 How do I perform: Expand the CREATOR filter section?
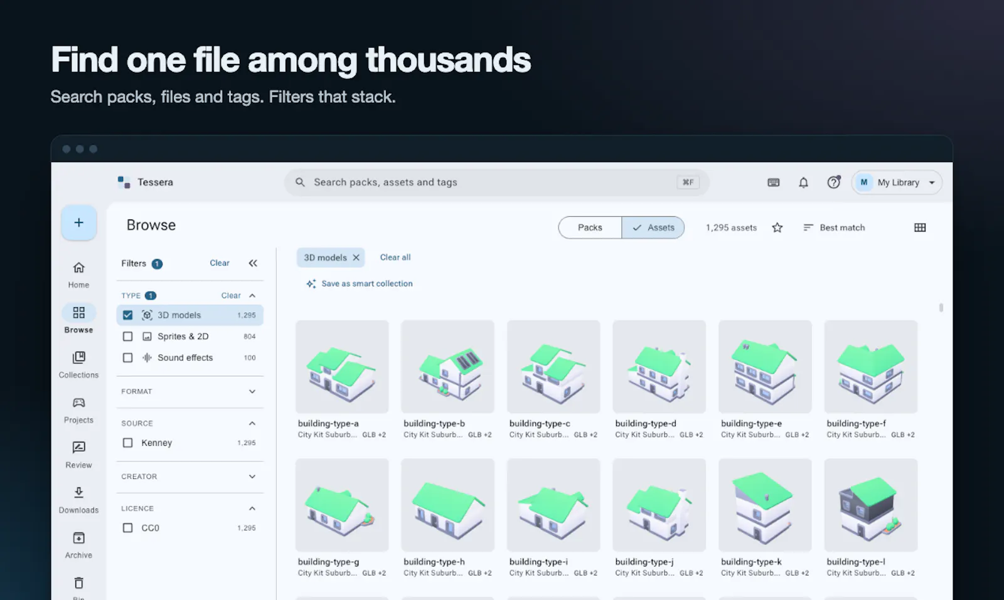(252, 476)
